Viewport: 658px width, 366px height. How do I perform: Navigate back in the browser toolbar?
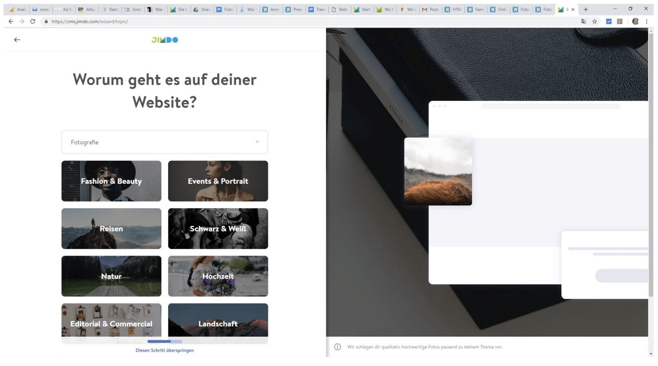pyautogui.click(x=11, y=21)
